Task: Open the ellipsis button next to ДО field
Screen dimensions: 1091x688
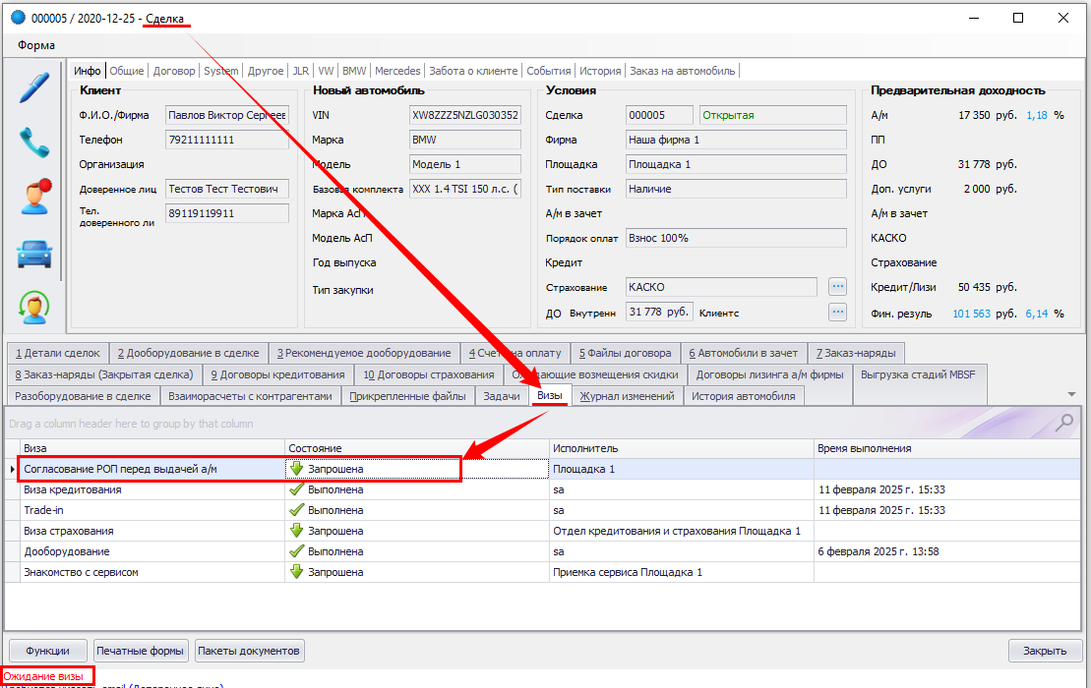Action: (x=837, y=313)
